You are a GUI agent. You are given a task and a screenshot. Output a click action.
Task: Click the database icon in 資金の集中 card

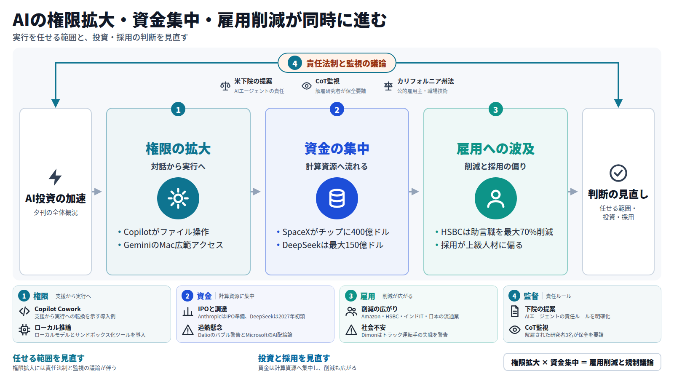pos(337,198)
